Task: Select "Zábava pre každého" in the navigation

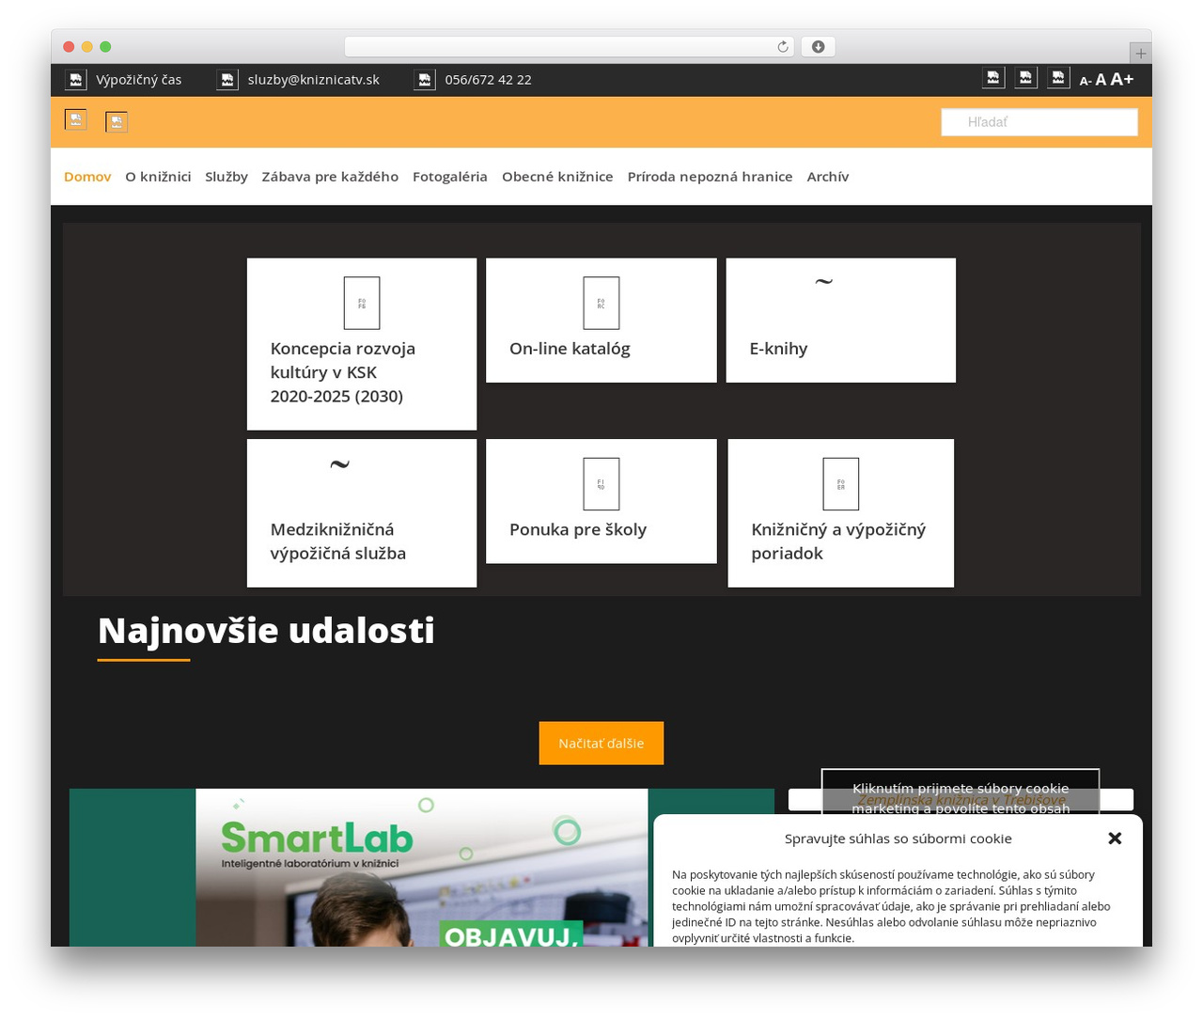Action: coord(330,177)
